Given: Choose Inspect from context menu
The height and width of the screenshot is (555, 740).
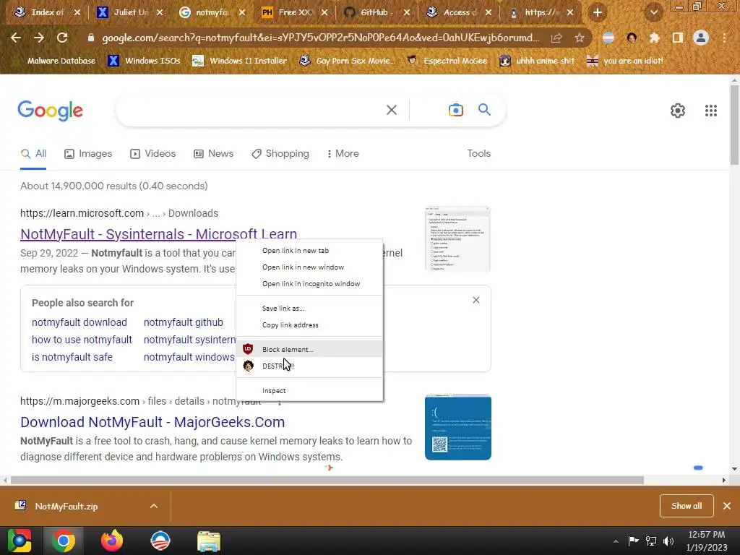Looking at the screenshot, I should (309, 390).
